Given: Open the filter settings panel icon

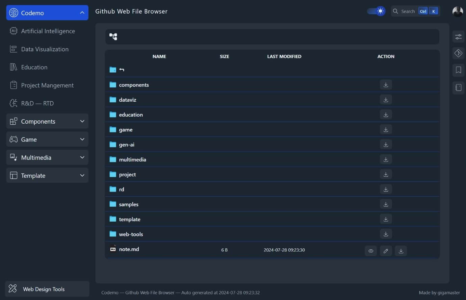Looking at the screenshot, I should click(458, 36).
